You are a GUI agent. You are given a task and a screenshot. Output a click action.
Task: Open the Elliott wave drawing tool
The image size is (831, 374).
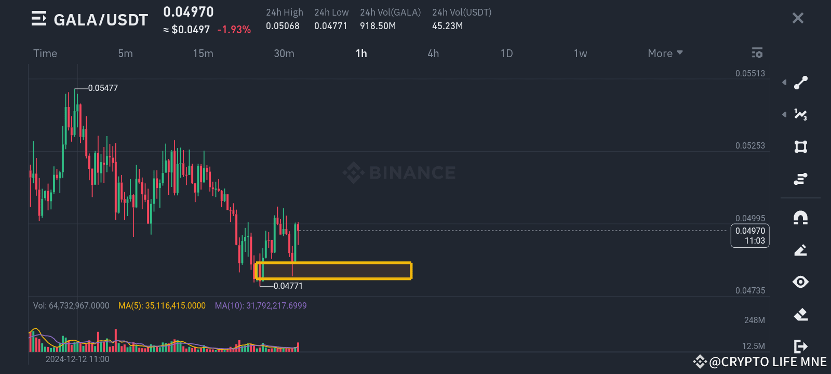(x=800, y=115)
